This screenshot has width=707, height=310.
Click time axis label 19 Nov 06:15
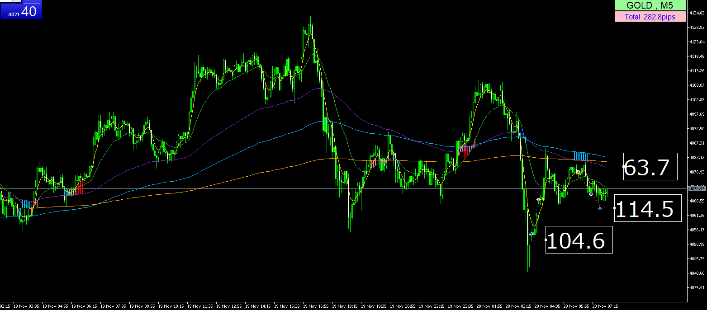coord(84,306)
